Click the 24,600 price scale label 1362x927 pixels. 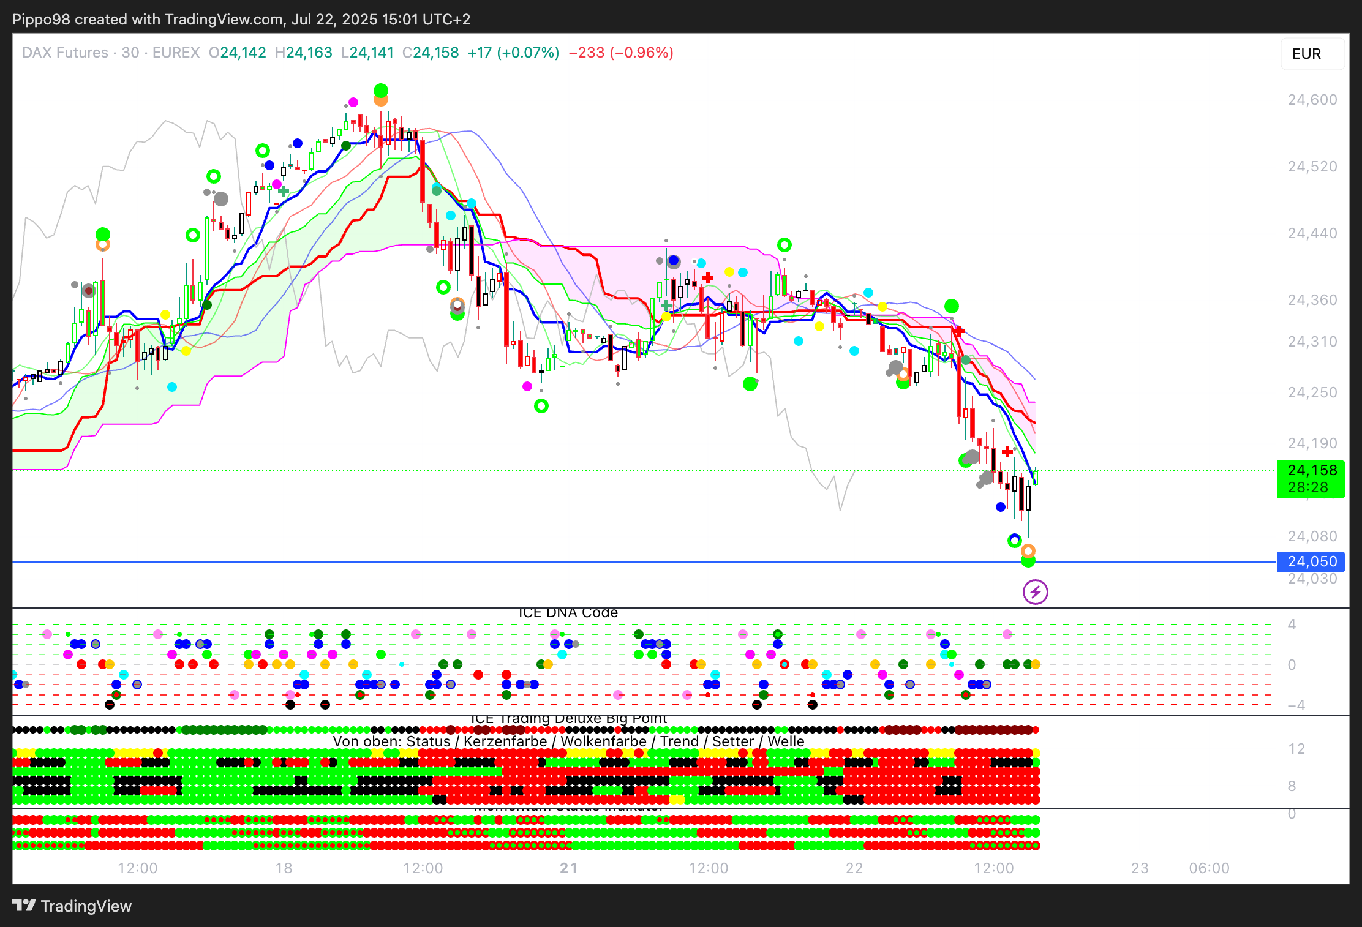(1312, 100)
